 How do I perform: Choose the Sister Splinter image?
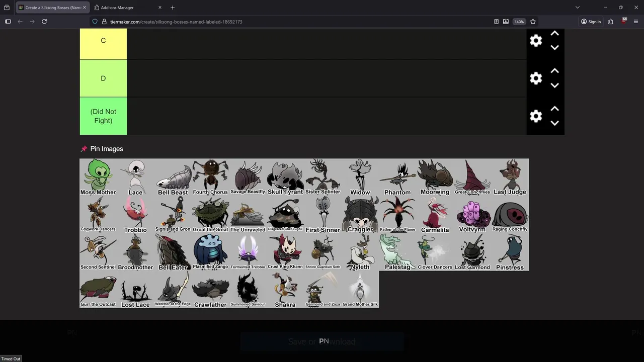(x=323, y=177)
